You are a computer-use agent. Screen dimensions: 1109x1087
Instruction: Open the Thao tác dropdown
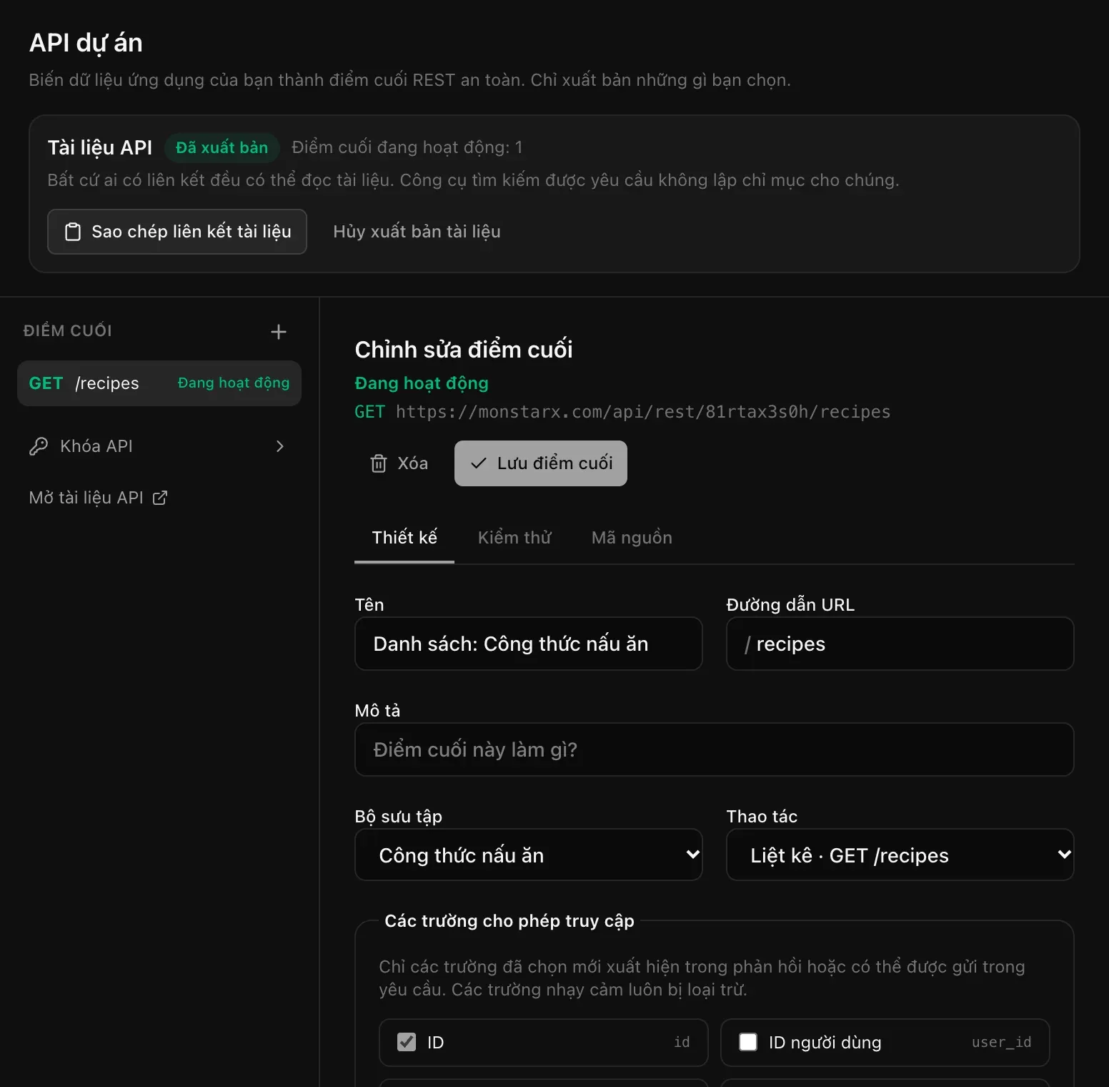tap(900, 855)
